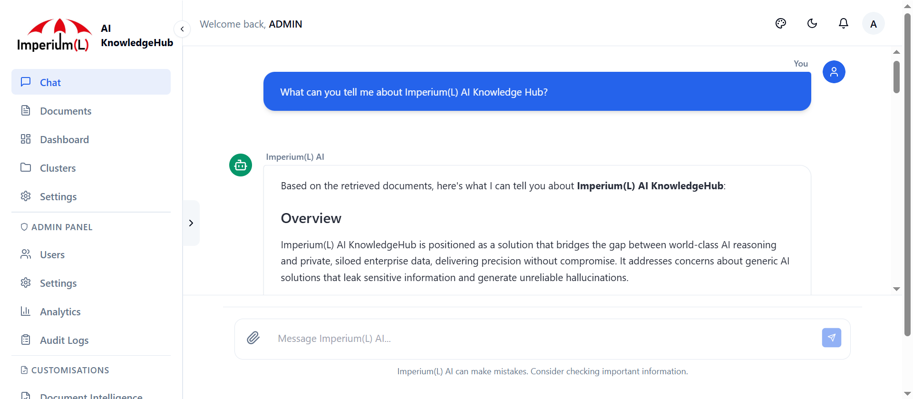The image size is (913, 399).
Task: Open the Analytics page
Action: 91,311
